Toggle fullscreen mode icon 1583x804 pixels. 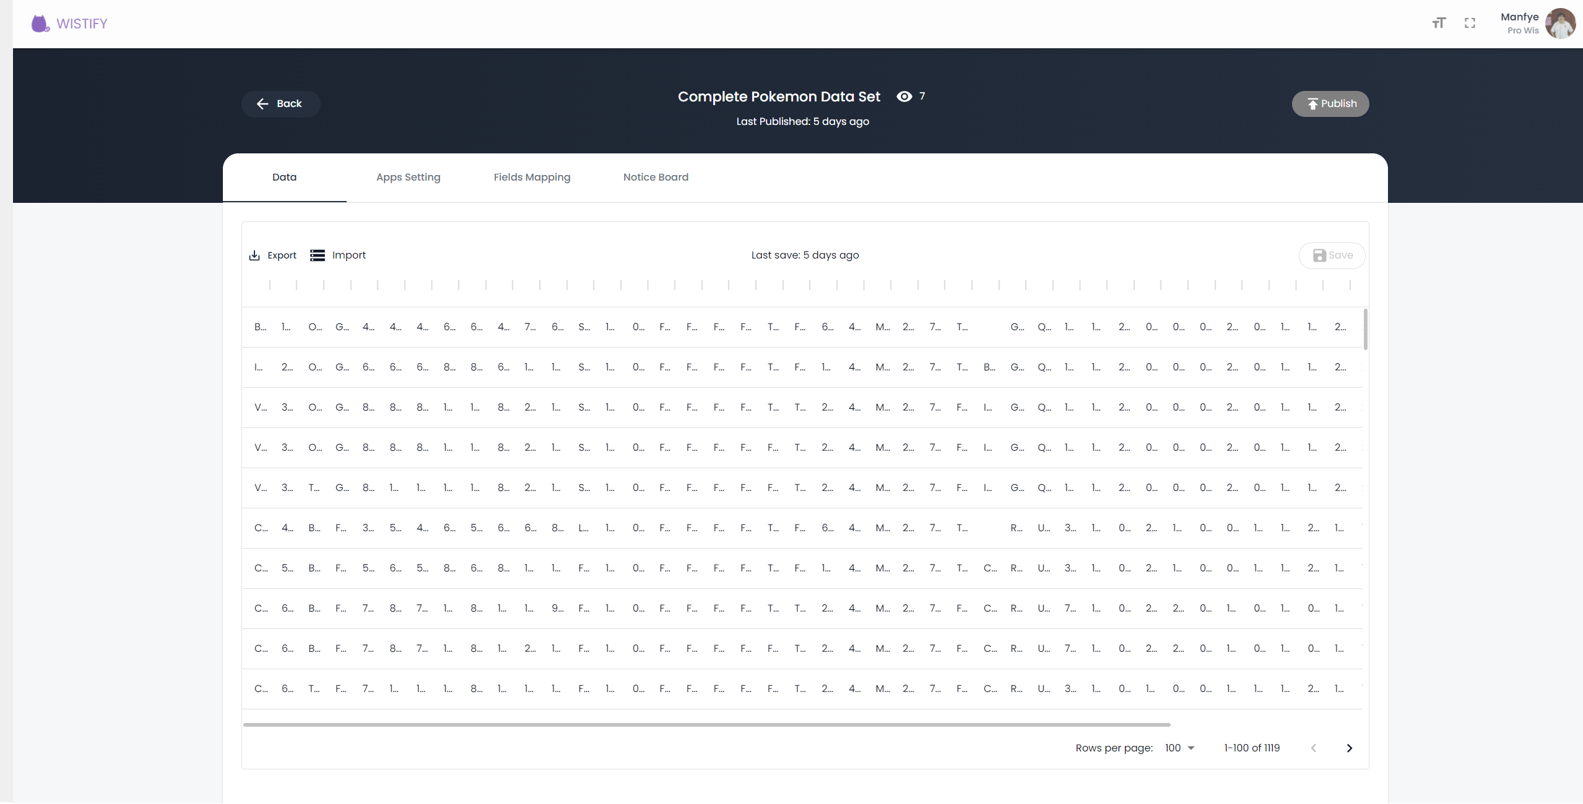coord(1470,23)
